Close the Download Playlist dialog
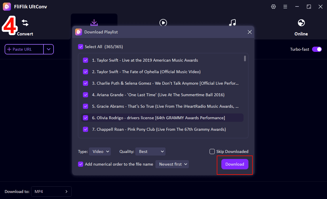 point(250,32)
